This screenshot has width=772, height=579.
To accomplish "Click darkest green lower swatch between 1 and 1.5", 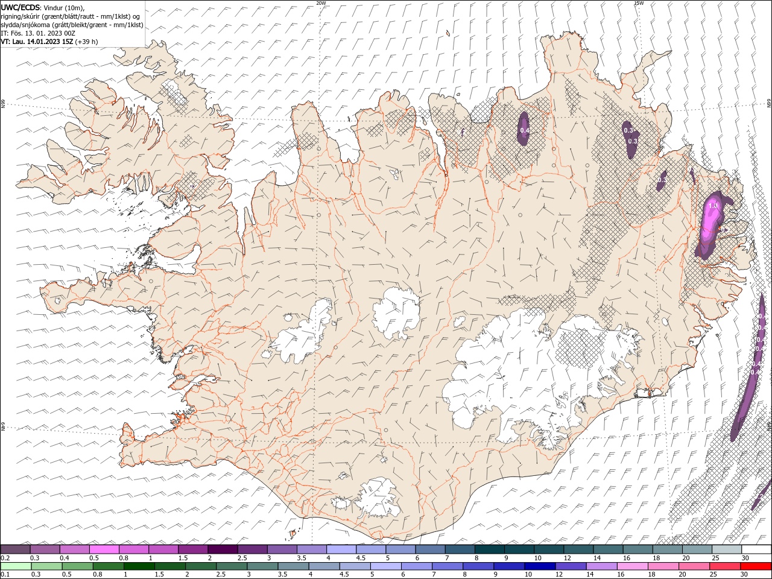I will pos(139,566).
